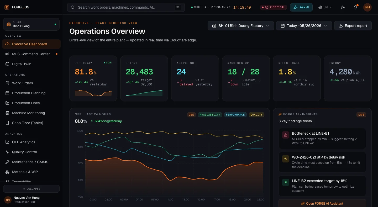Open the BH-01 Bình Dương Factory dropdown
Viewport: 378px width, 207px height.
(x=241, y=26)
